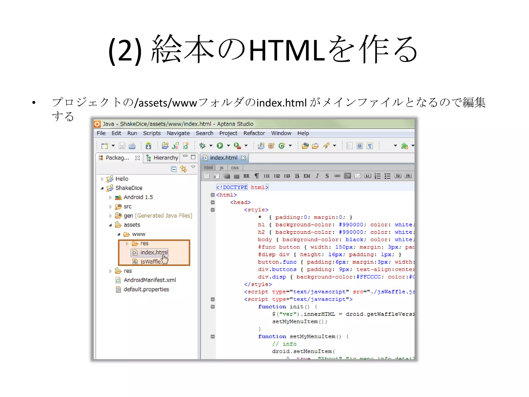Open the Android SDK manager icon

tap(148, 146)
